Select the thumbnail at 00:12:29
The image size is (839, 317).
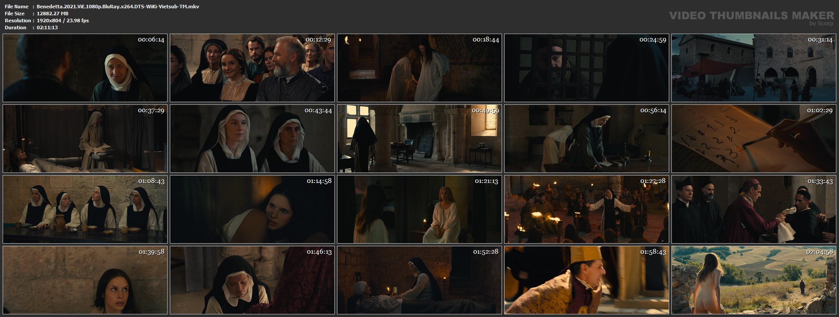click(252, 68)
